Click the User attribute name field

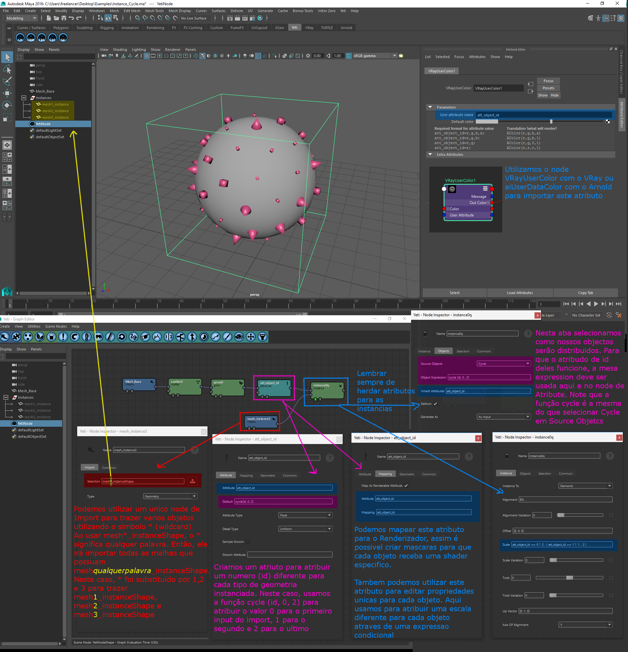coord(544,115)
